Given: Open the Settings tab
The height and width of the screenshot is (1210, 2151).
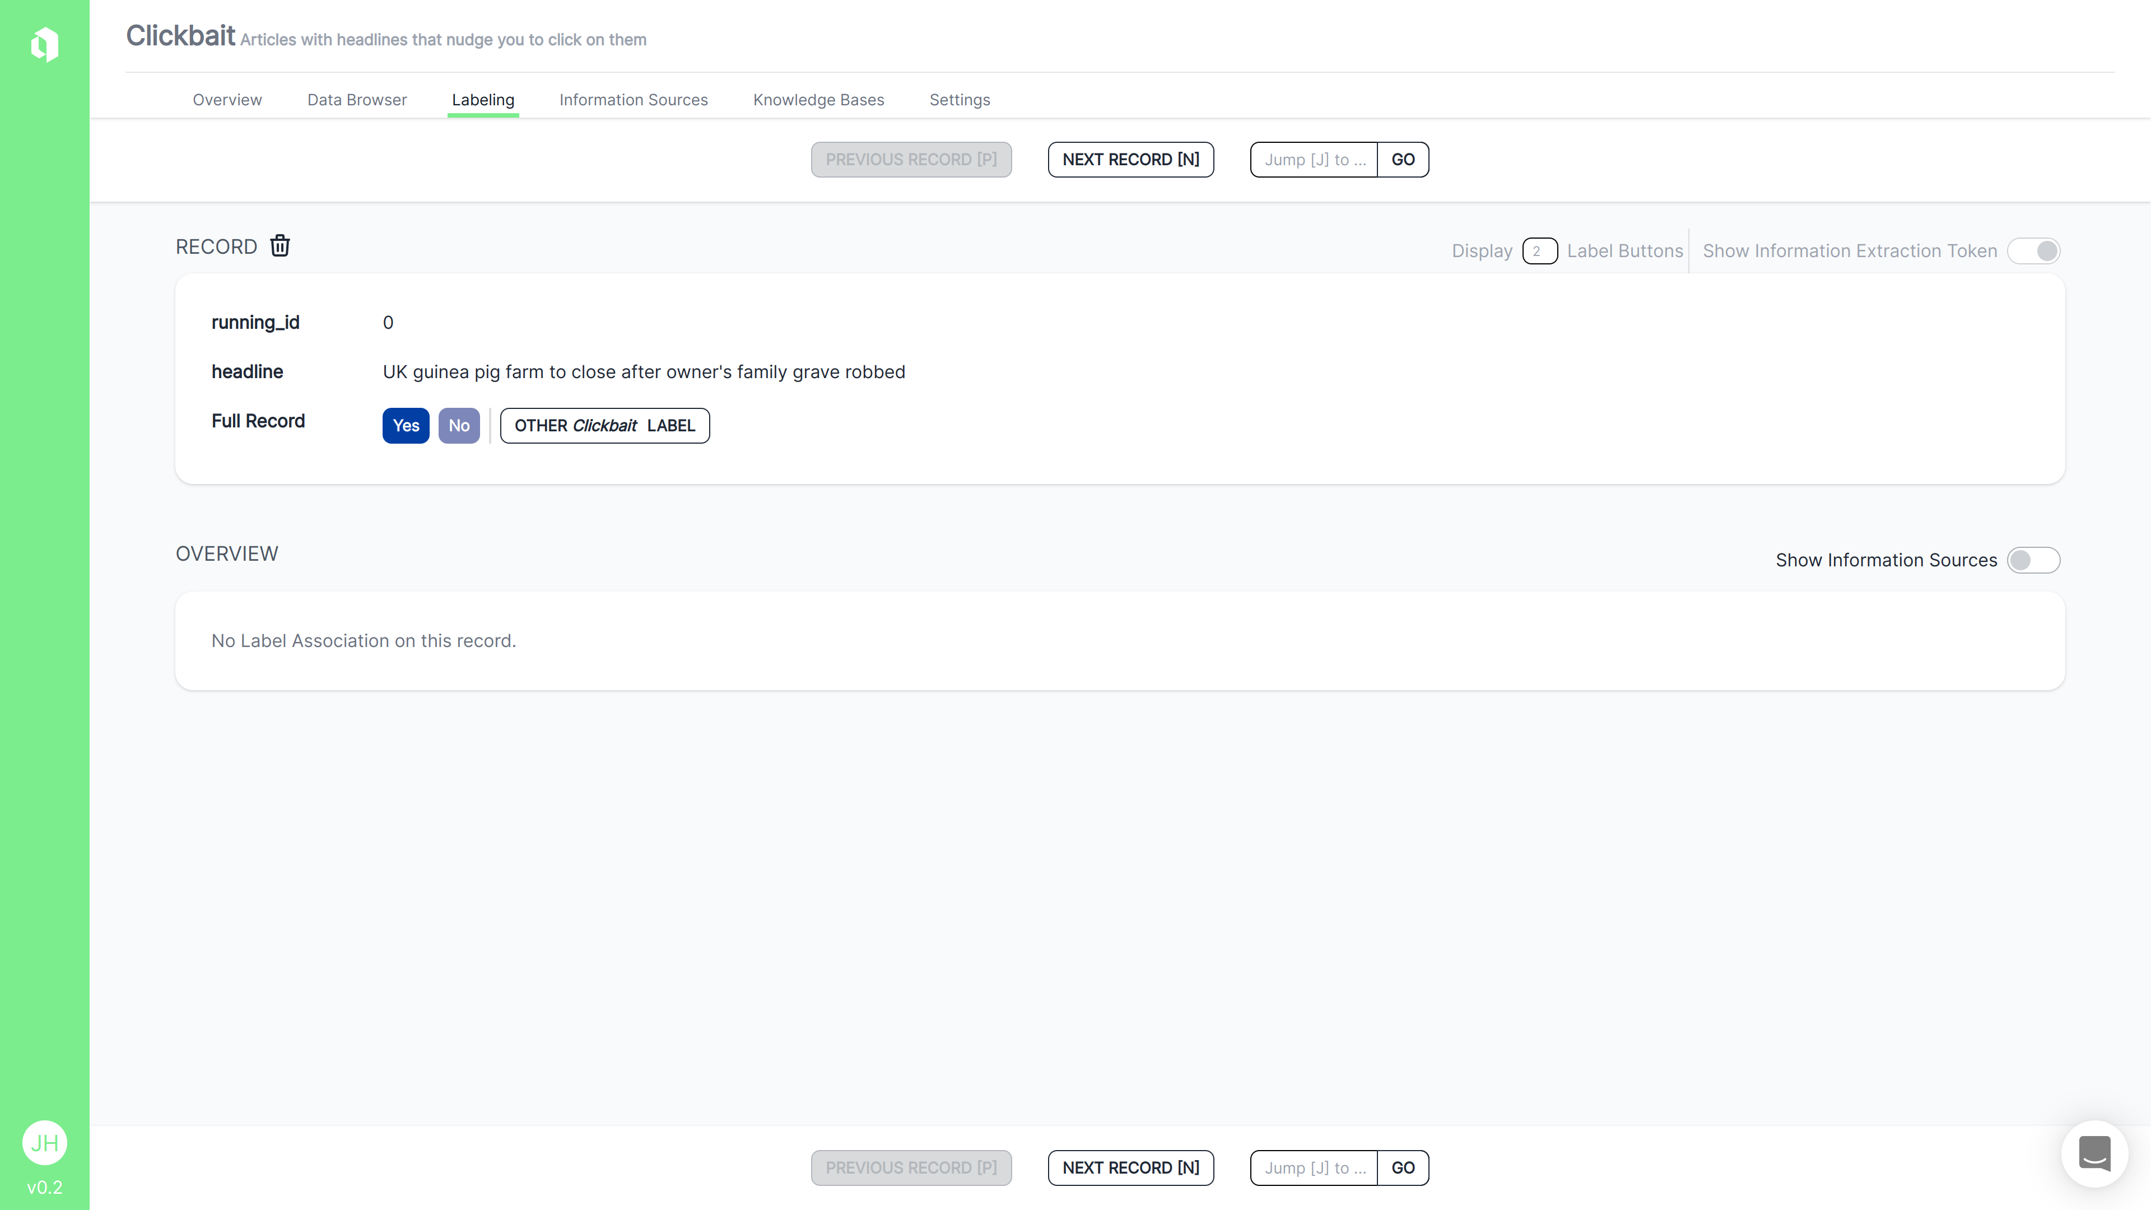Looking at the screenshot, I should click(958, 100).
